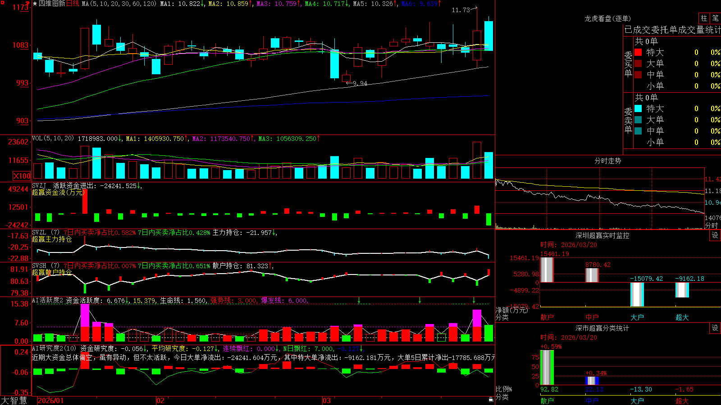
Task: Click the red question mark icon at top-left
Action: (x=28, y=3)
